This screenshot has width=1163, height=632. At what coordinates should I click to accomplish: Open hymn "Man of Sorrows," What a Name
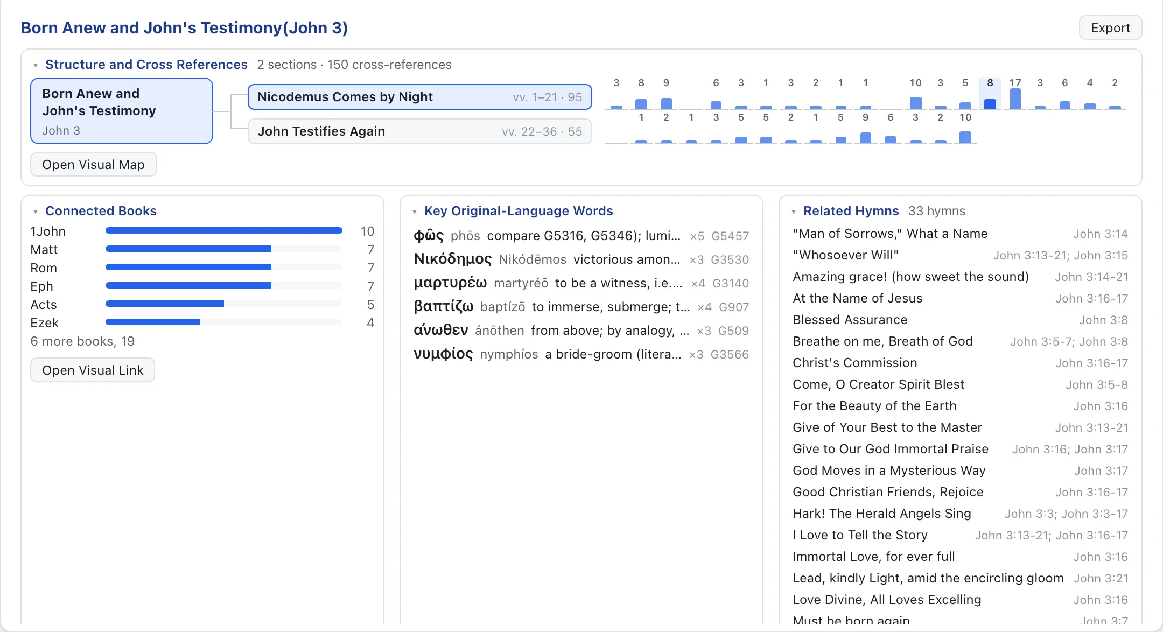[x=960, y=234]
